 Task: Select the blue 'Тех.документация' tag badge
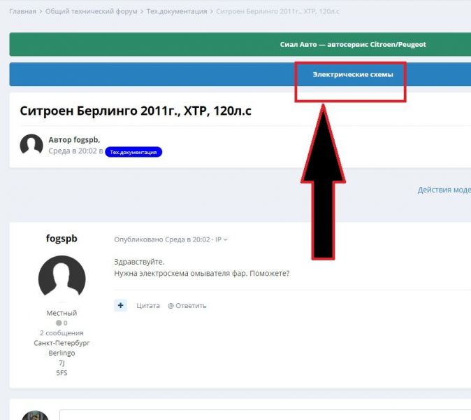(x=133, y=151)
